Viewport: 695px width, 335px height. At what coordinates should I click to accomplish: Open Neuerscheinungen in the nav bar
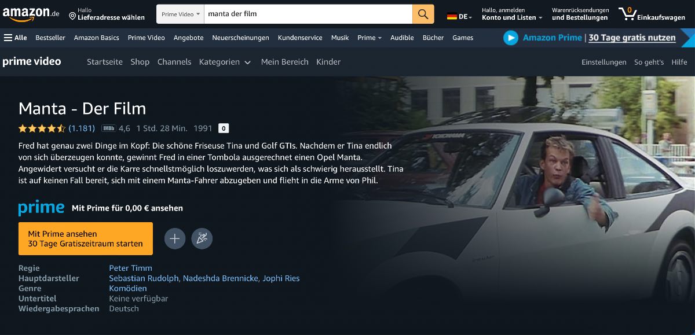pos(241,38)
